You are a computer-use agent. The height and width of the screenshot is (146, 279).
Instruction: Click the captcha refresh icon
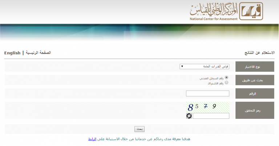point(189,116)
